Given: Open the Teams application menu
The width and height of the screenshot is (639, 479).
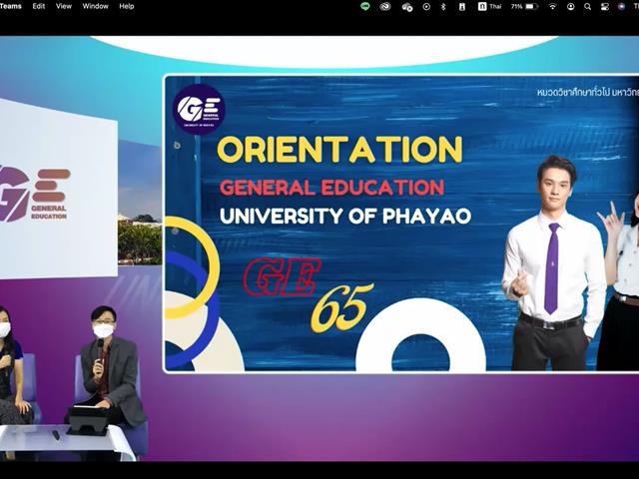Looking at the screenshot, I should click(x=10, y=6).
